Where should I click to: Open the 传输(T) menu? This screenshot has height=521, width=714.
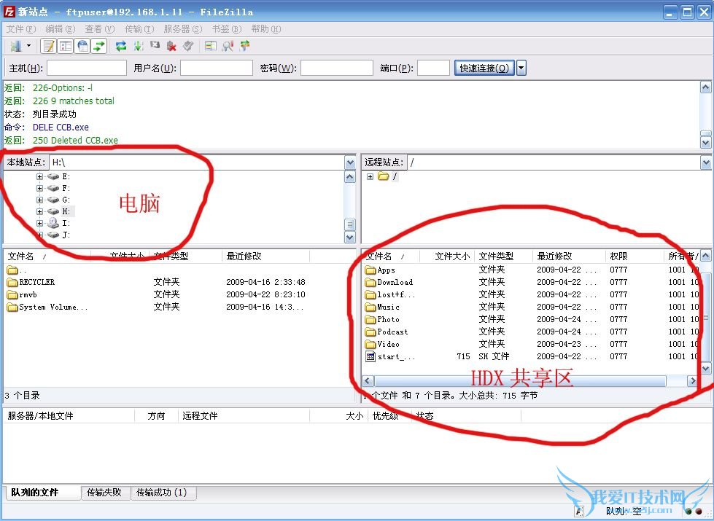[x=139, y=29]
